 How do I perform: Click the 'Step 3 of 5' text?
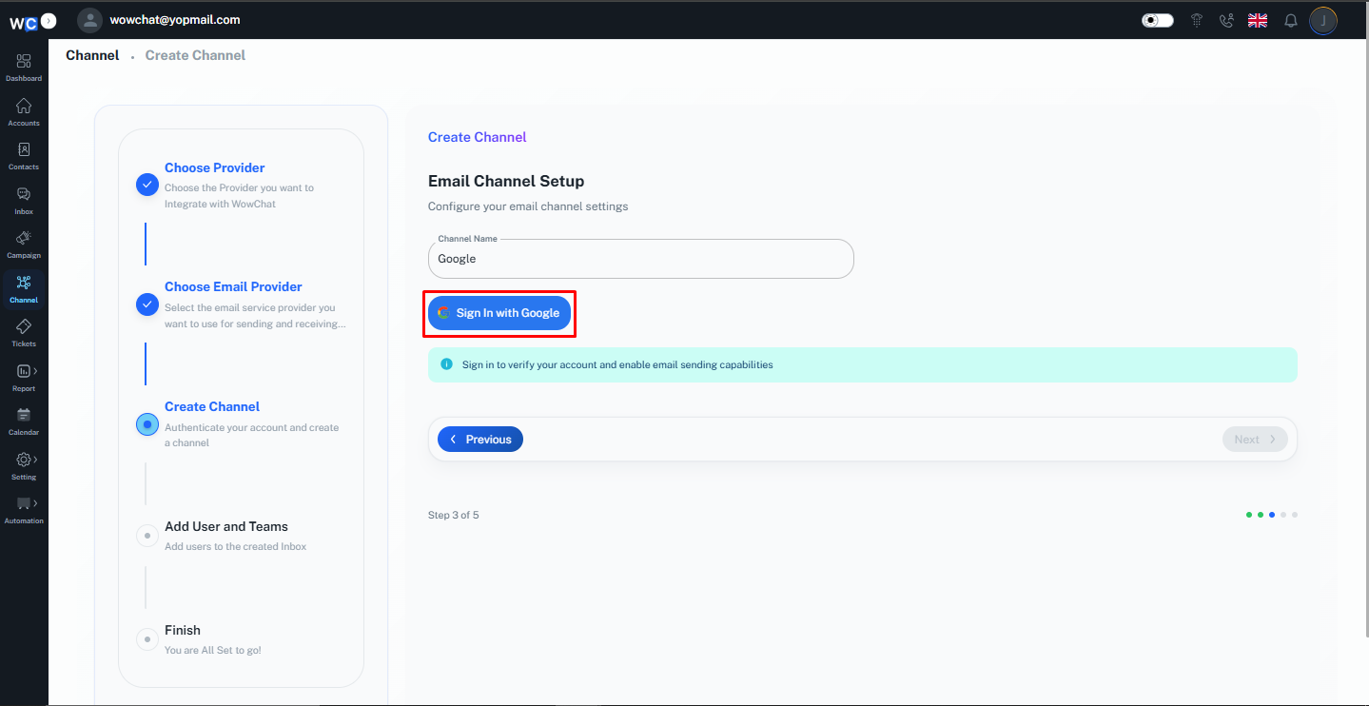tap(454, 515)
